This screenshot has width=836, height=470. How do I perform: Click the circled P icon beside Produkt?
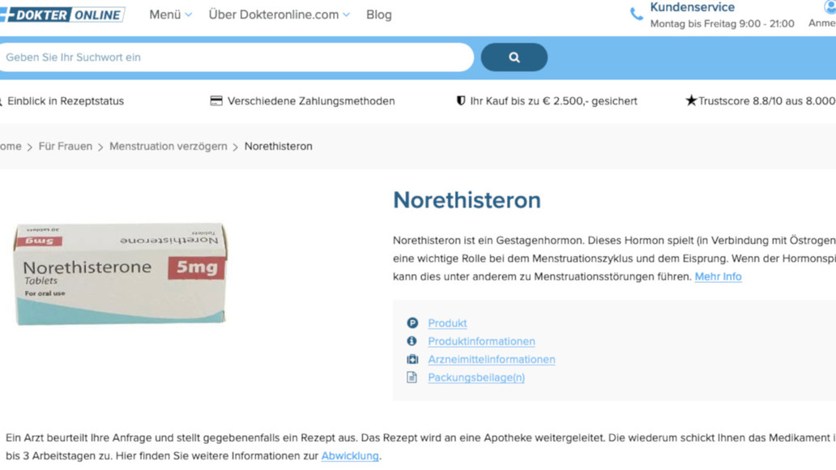click(412, 323)
